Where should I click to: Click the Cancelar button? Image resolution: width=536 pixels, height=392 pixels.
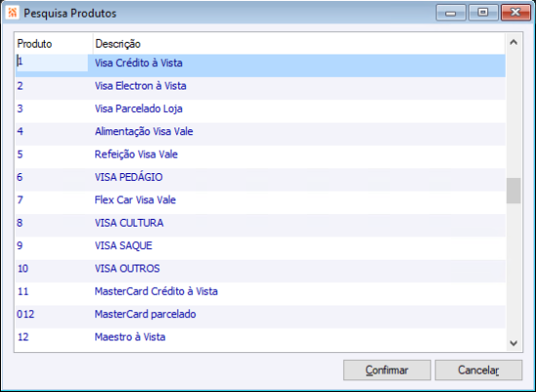click(479, 371)
